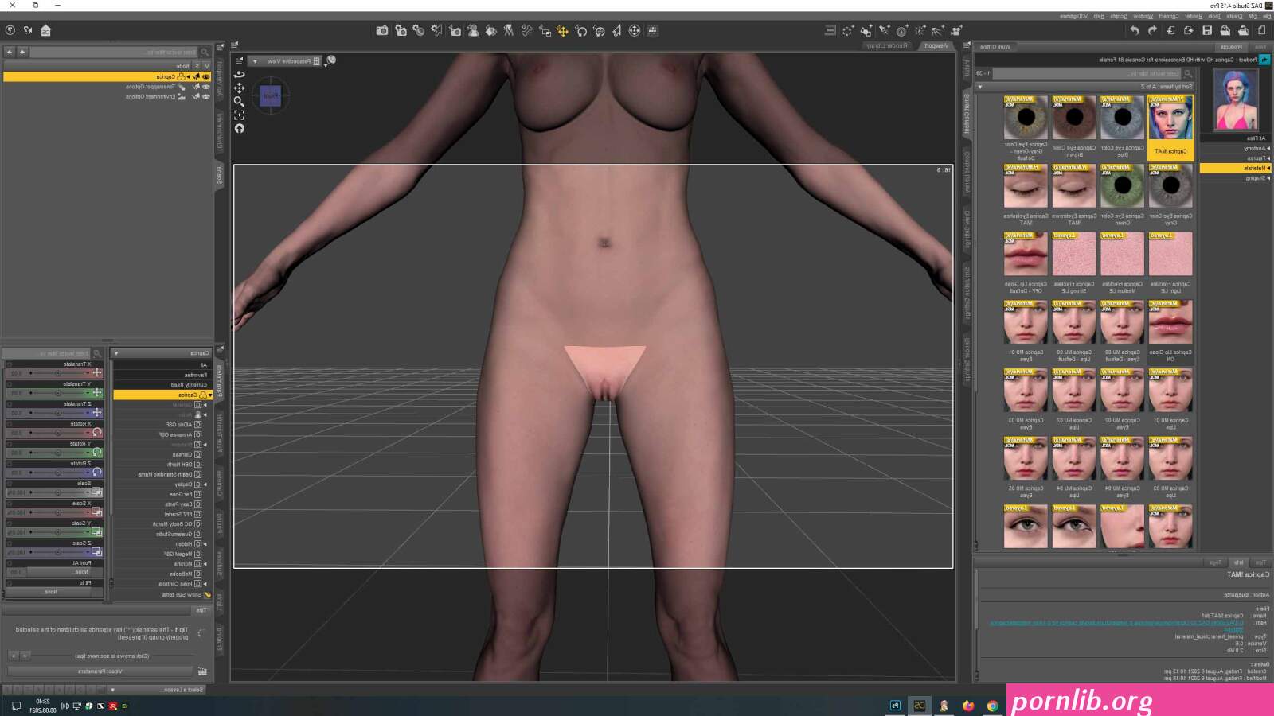Select the orbit/rotate view tool in viewport
The height and width of the screenshot is (716, 1274).
click(239, 75)
